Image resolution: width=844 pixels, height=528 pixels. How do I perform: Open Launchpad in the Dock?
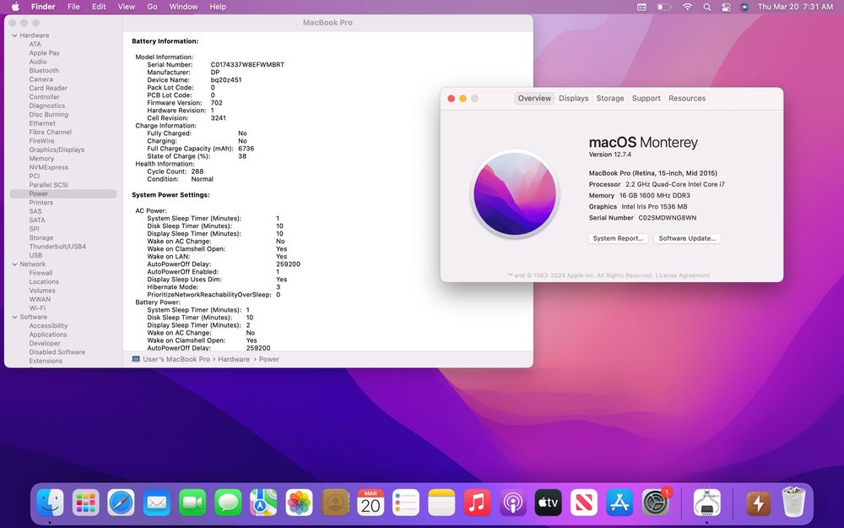[85, 504]
